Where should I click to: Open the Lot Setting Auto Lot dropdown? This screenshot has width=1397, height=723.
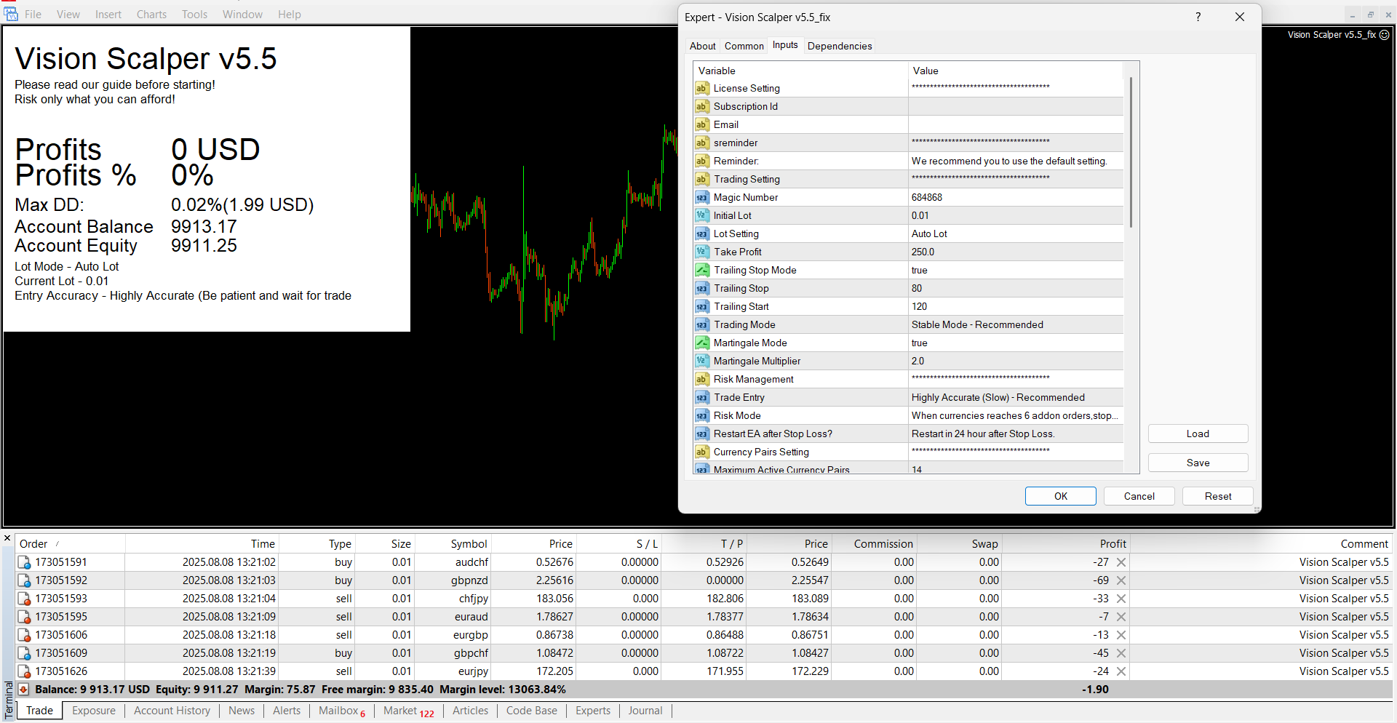pyautogui.click(x=1015, y=233)
